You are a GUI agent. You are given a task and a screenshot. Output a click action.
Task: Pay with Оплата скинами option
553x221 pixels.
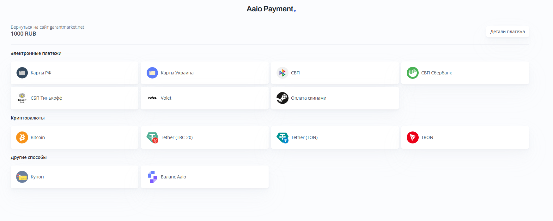coord(335,98)
